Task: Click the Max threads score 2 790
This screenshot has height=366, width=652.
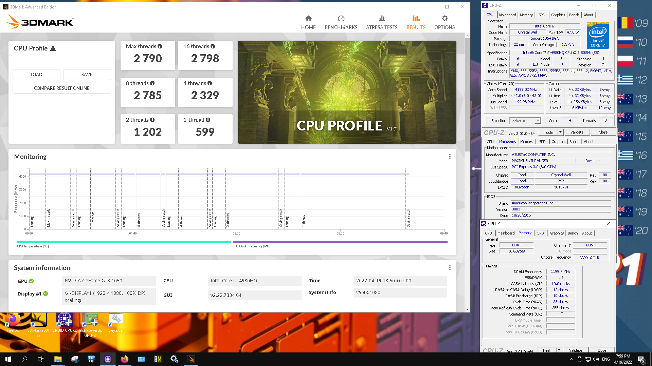Action: pos(148,59)
